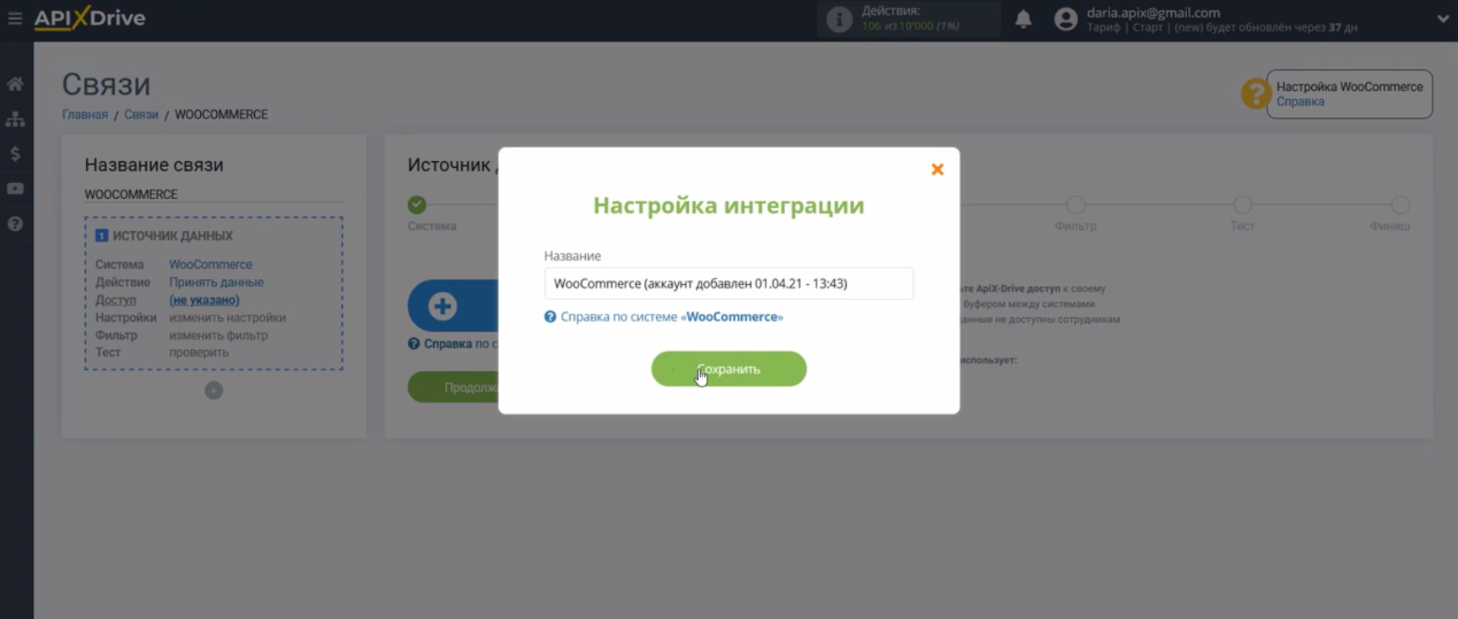Image resolution: width=1458 pixels, height=619 pixels.
Task: Open notifications bell icon
Action: point(1023,19)
